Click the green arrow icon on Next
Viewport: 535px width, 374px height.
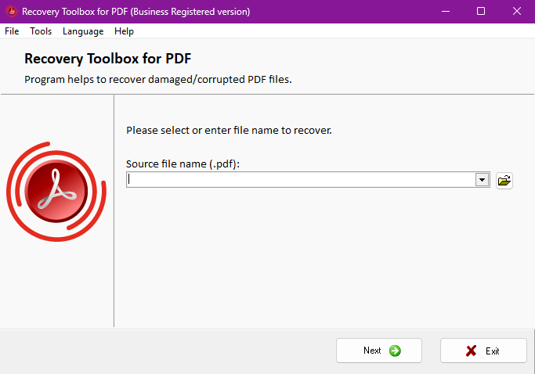click(x=395, y=351)
